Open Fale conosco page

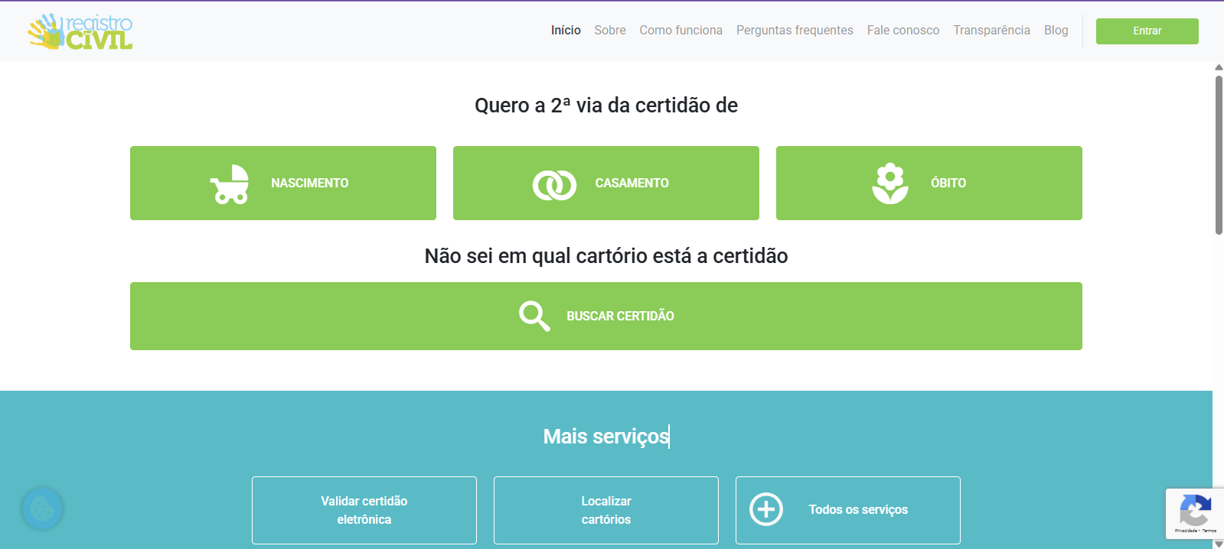[903, 31]
